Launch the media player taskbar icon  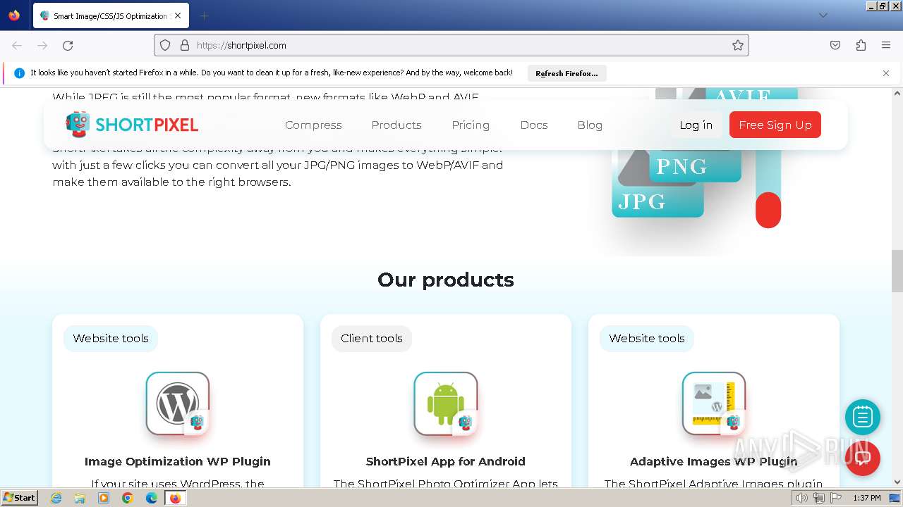(x=104, y=498)
